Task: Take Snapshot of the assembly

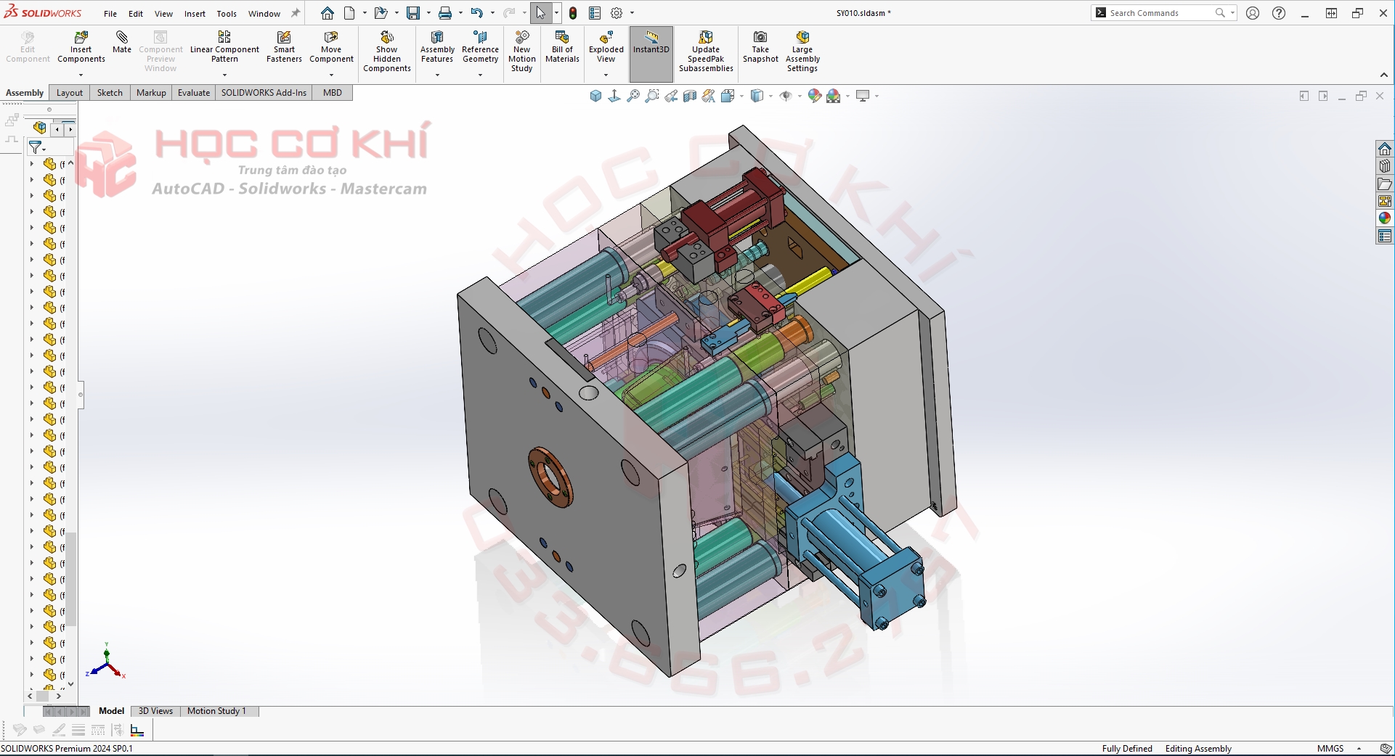Action: pyautogui.click(x=760, y=47)
